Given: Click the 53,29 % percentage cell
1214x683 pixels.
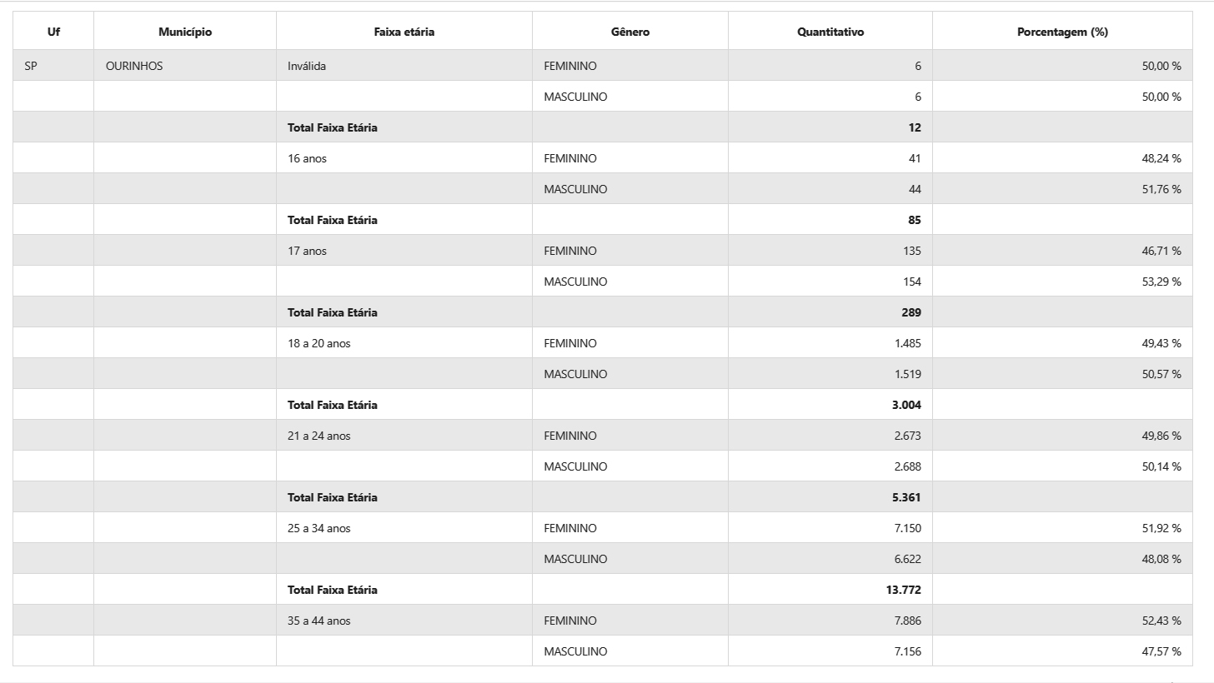Looking at the screenshot, I should pos(1161,282).
